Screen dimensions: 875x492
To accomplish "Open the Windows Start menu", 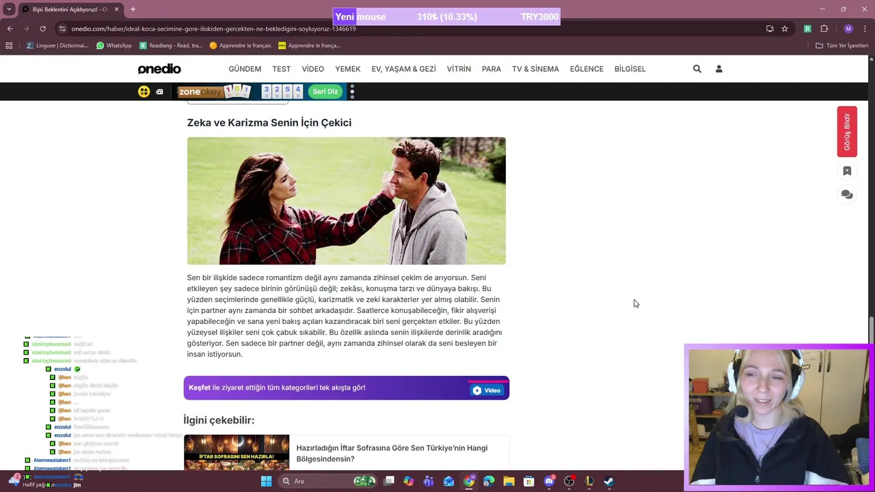I will (x=266, y=481).
